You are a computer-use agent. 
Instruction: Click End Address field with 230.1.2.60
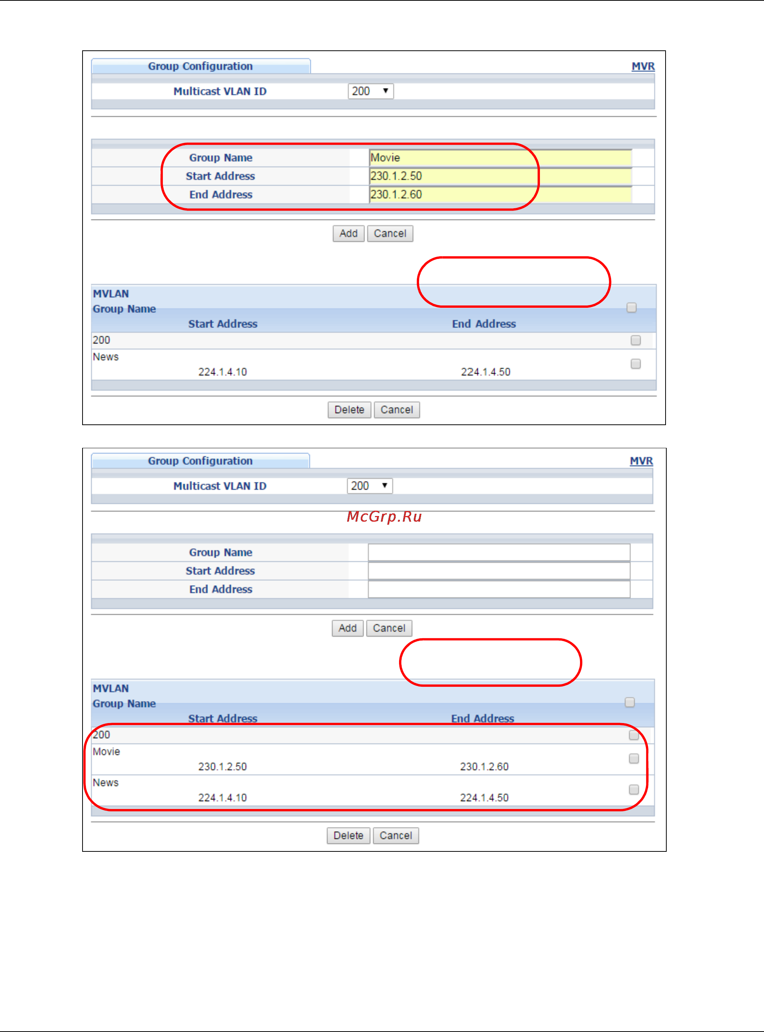pyautogui.click(x=500, y=195)
